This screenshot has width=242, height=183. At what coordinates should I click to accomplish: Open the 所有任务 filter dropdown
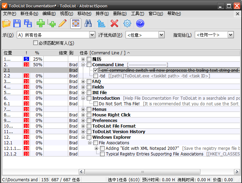point(92,35)
